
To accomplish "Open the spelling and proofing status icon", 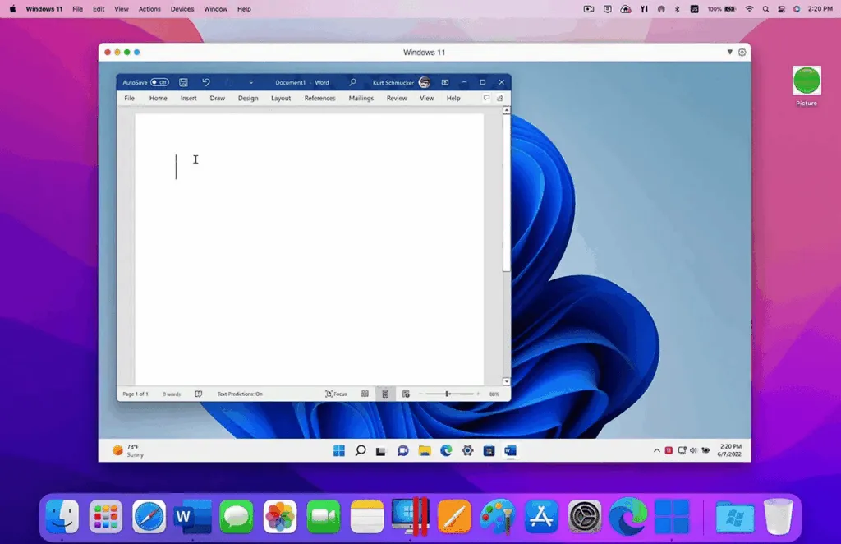I will click(x=198, y=394).
